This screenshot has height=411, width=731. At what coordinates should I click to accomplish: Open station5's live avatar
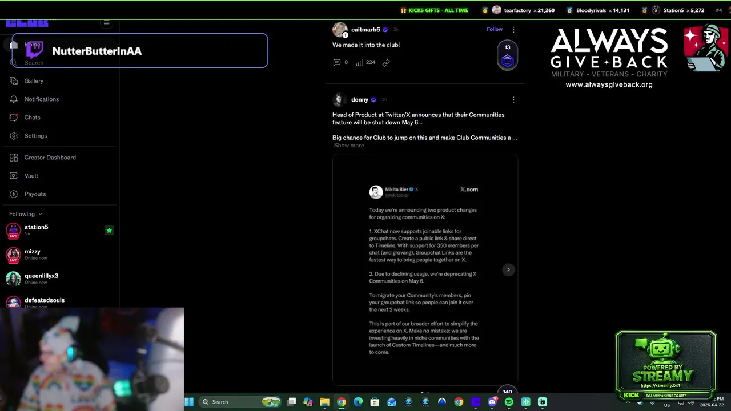point(13,231)
